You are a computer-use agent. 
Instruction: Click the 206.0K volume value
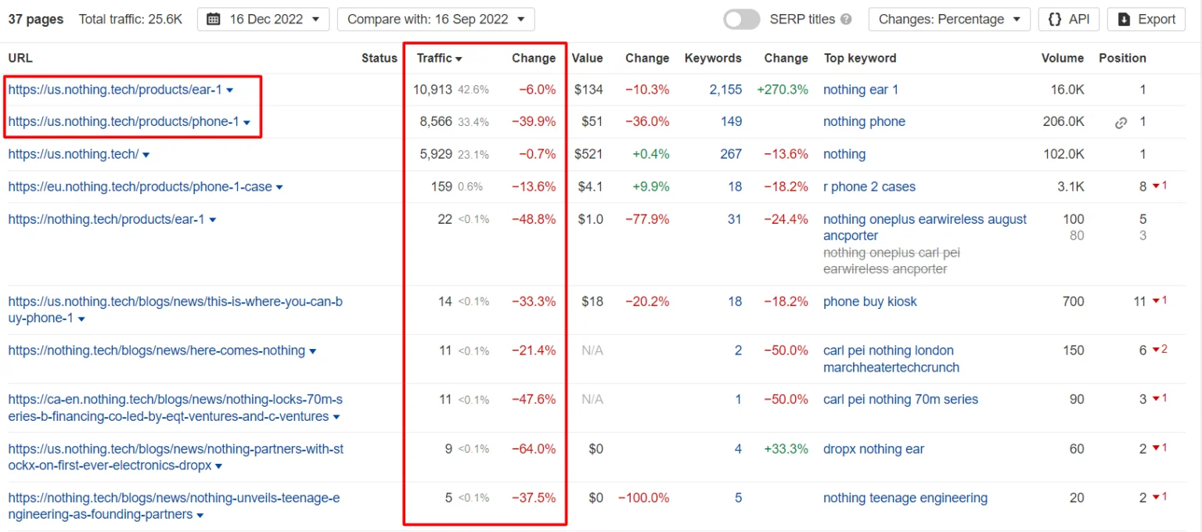click(x=1063, y=121)
